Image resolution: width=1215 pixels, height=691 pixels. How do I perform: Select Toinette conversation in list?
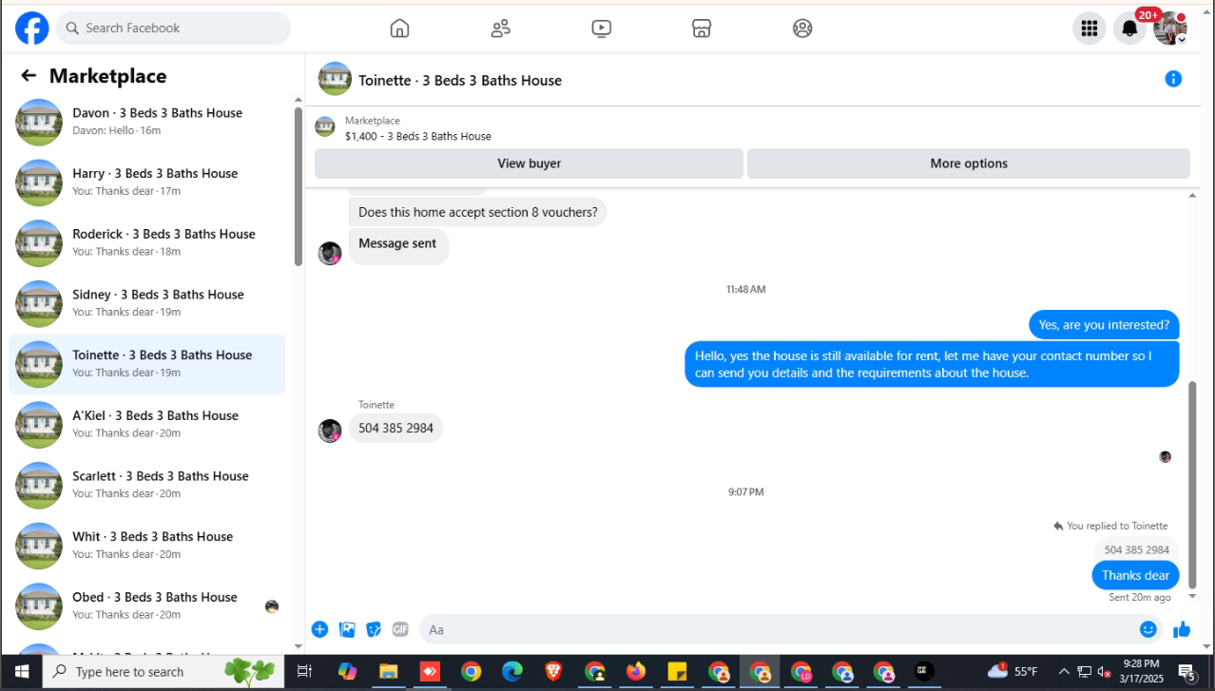point(147,364)
